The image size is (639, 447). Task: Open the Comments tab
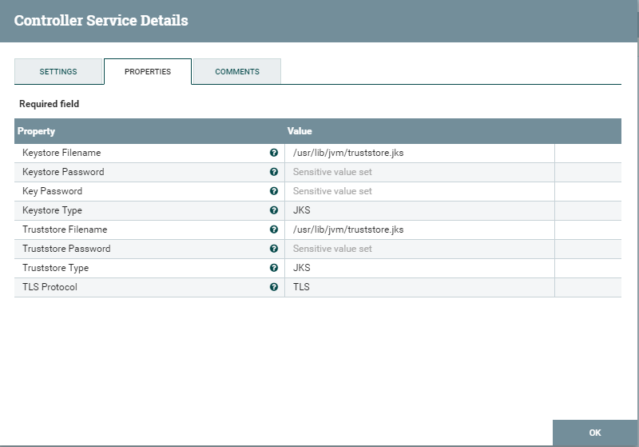pyautogui.click(x=237, y=71)
